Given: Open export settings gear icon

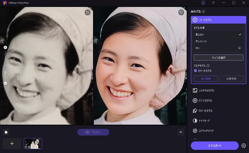Looking at the screenshot, I should pos(244,146).
